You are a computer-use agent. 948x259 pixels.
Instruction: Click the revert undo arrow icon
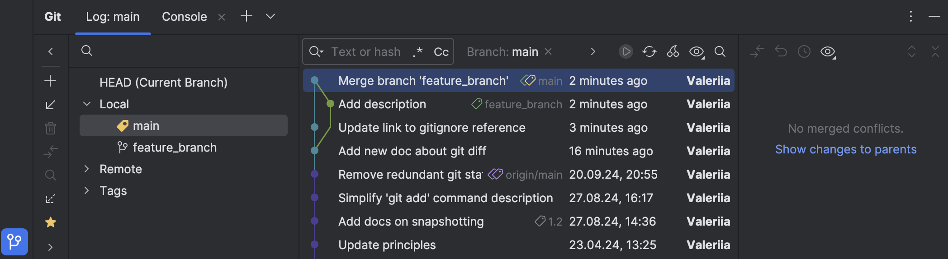tap(781, 51)
